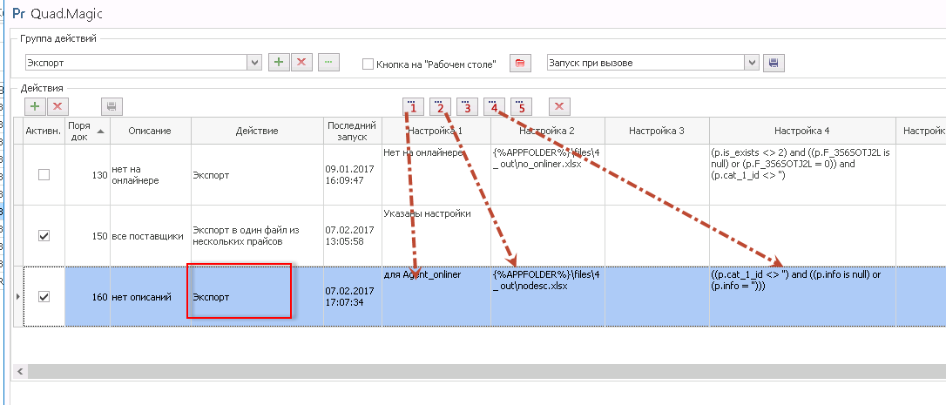Click 'Указаны настройки' cell

pos(436,236)
